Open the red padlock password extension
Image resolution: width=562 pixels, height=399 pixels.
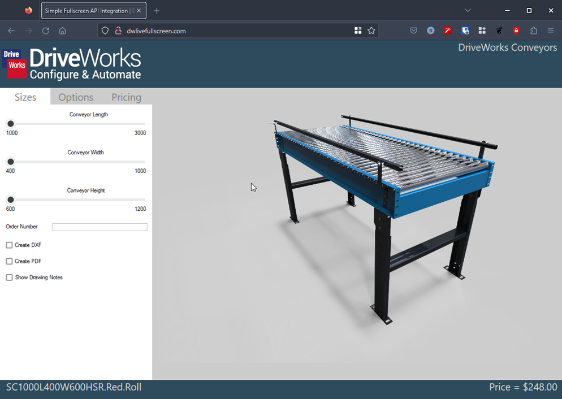pos(516,31)
